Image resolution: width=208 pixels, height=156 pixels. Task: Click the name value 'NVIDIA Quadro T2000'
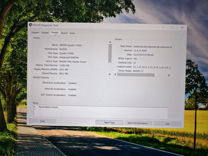point(71,45)
